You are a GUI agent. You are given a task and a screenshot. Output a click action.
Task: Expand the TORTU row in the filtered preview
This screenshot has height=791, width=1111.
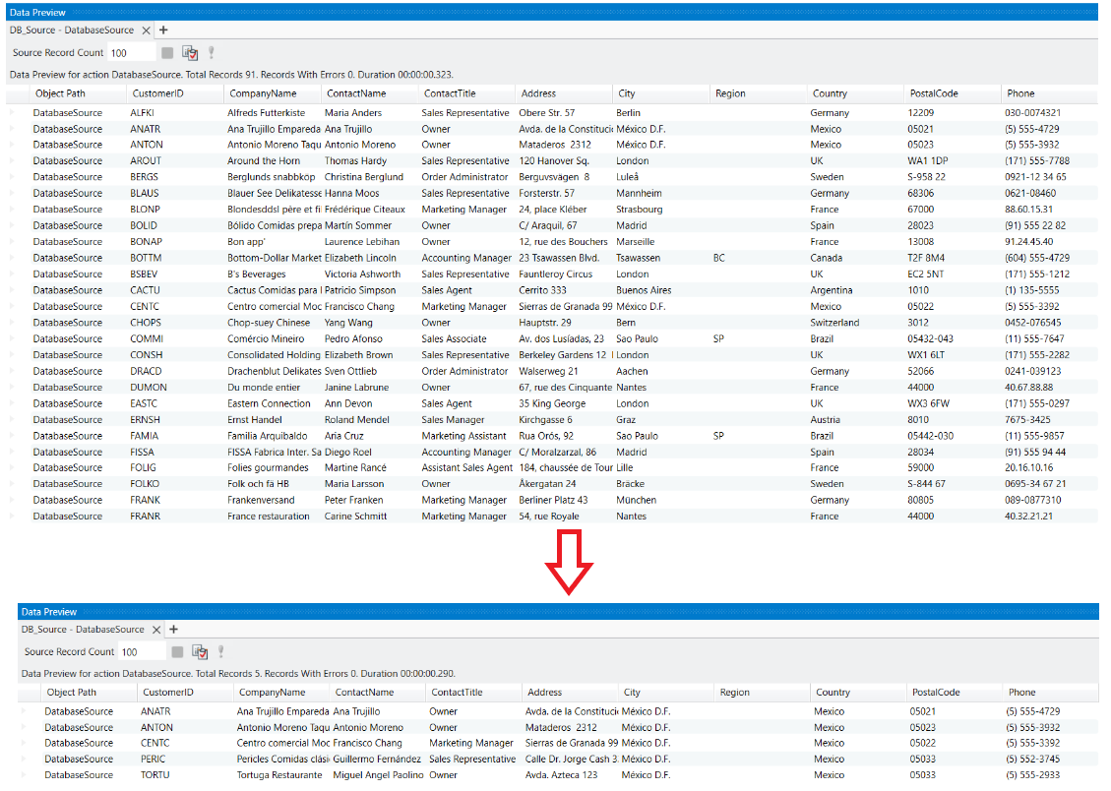[25, 775]
